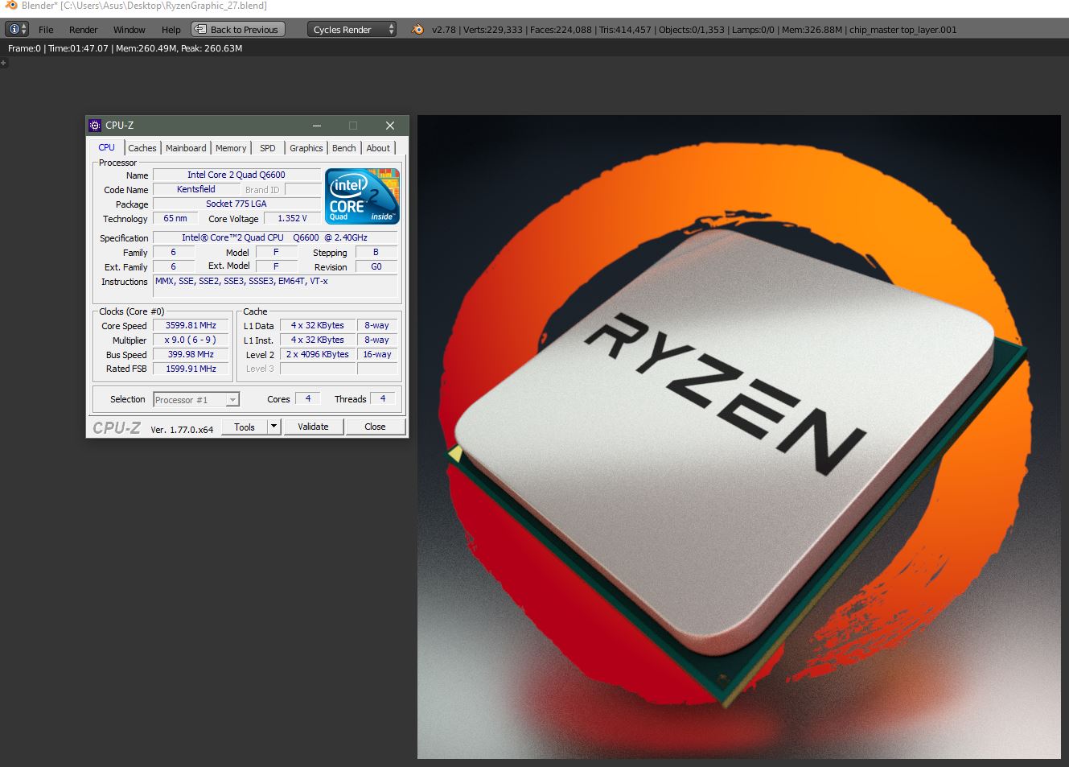1069x767 pixels.
Task: Click the Bus Speed value 399.98 MHz
Action: [x=191, y=354]
